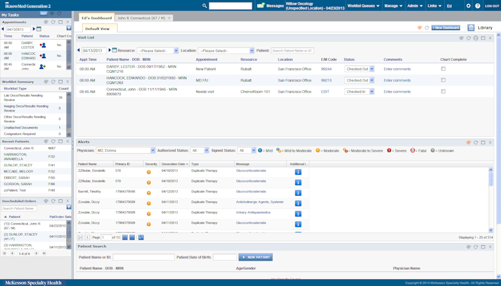This screenshot has width=501, height=286.
Task: Click the New Patient button
Action: (x=256, y=257)
